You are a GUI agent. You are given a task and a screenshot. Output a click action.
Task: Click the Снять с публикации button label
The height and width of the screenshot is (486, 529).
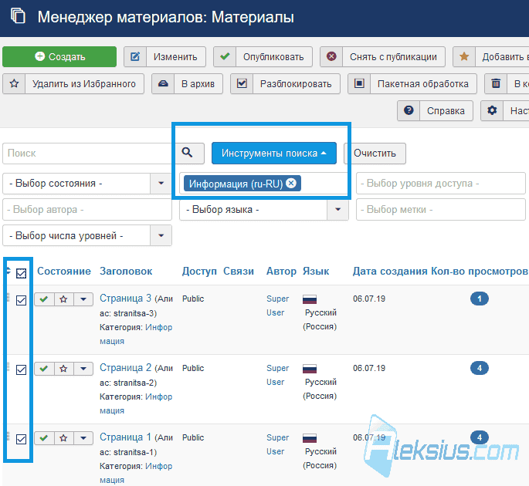[393, 56]
